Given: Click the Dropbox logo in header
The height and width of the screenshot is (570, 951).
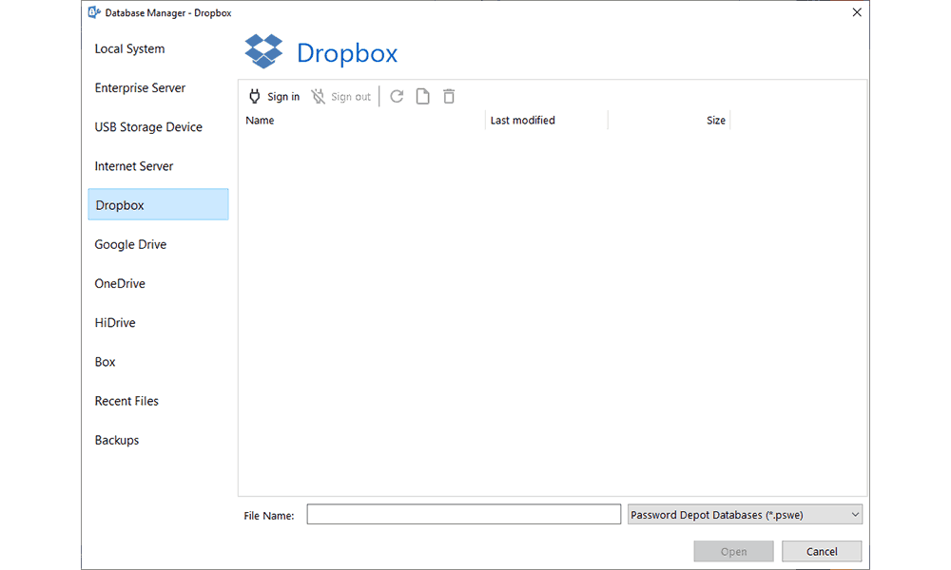Looking at the screenshot, I should 263,51.
